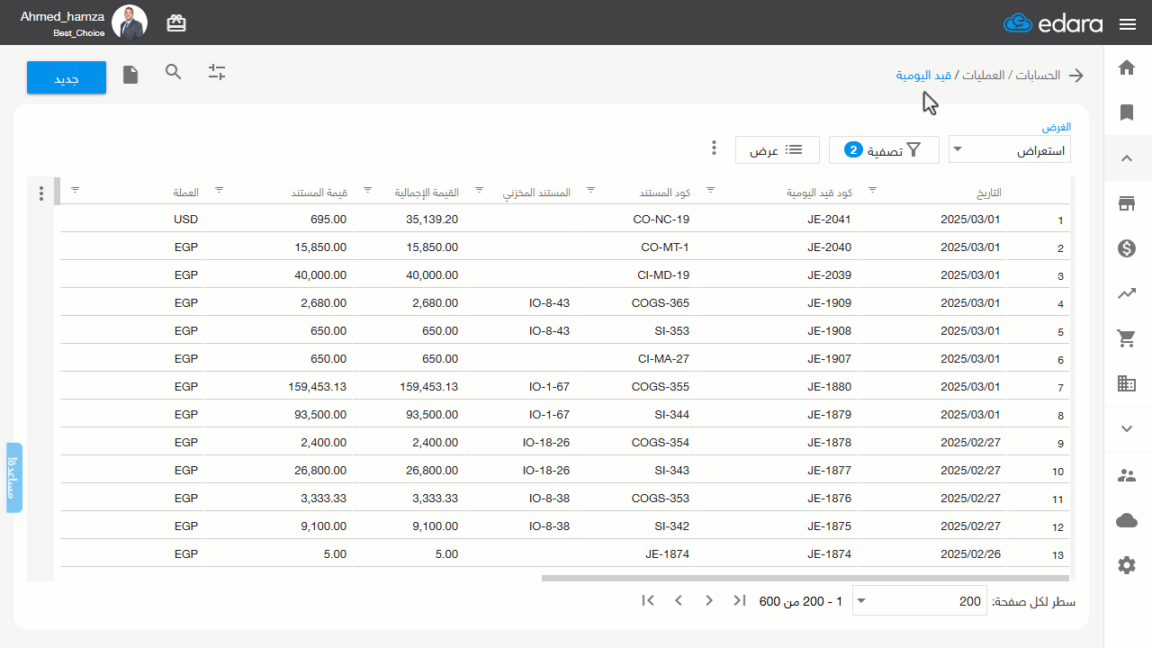The image size is (1152, 648).
Task: Open the three-dot options above the table
Action: click(714, 148)
